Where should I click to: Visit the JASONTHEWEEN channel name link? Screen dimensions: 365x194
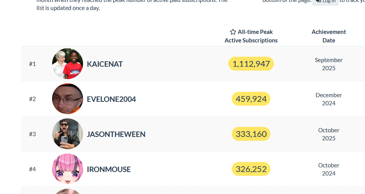tap(116, 134)
